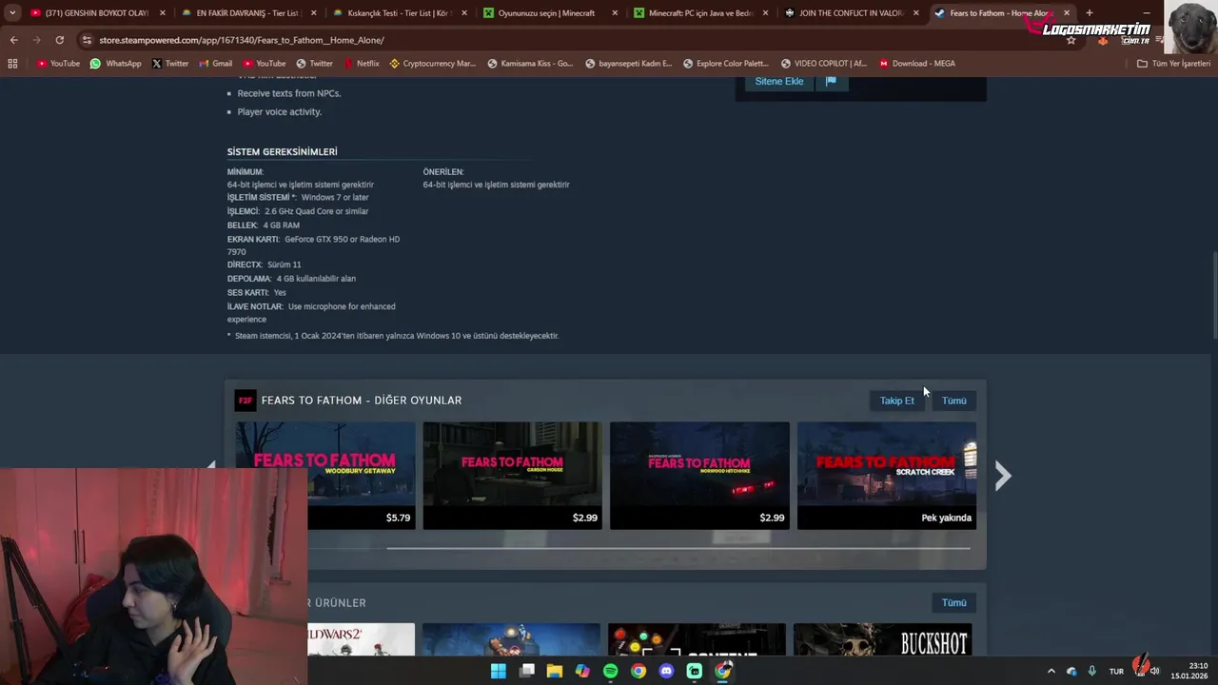Screen dimensions: 1218x685
Task: Click the "2.6 GHz Quad Core or similar" text
Action: pos(316,211)
